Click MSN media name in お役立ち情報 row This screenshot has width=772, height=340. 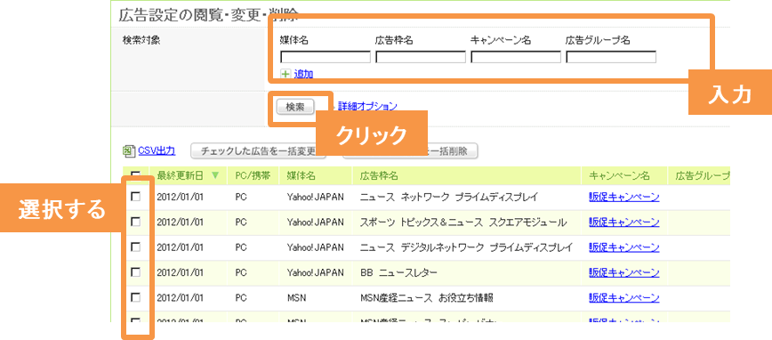(x=296, y=297)
